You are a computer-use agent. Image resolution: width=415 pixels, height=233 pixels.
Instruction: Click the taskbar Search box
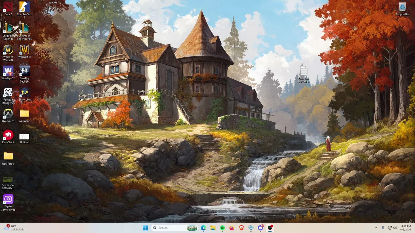(174, 228)
